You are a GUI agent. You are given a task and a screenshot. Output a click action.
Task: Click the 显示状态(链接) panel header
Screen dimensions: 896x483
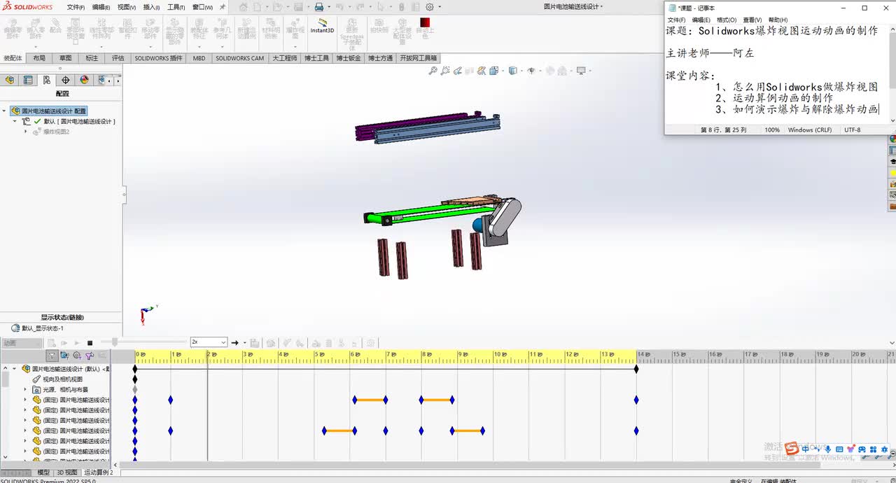(62, 317)
